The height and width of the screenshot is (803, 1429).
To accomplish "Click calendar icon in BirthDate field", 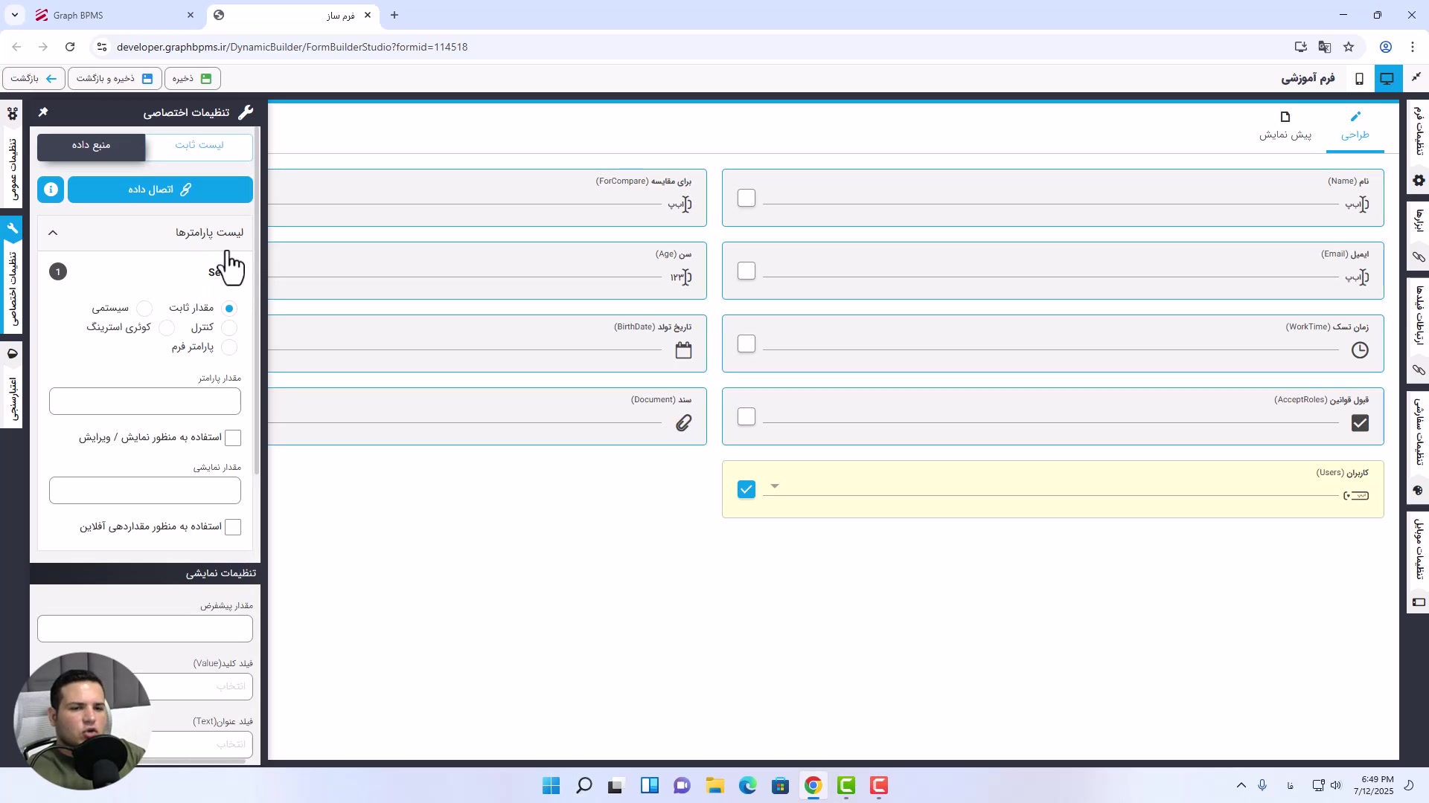I will (683, 350).
